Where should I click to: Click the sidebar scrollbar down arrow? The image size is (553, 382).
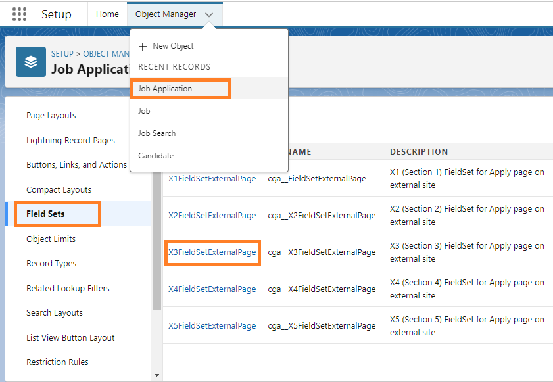click(156, 375)
